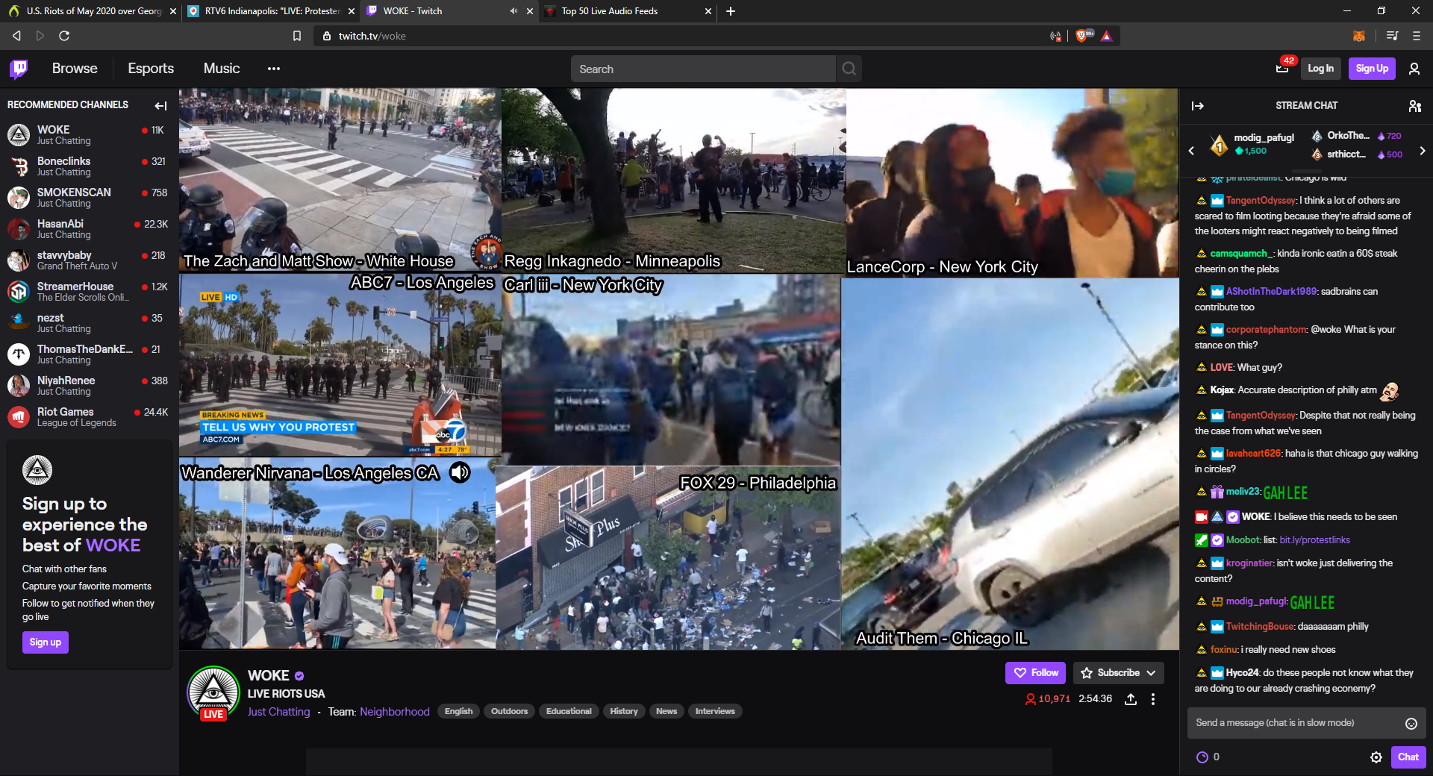Image resolution: width=1433 pixels, height=776 pixels.
Task: Open the emote picker in chat input
Action: click(1411, 723)
